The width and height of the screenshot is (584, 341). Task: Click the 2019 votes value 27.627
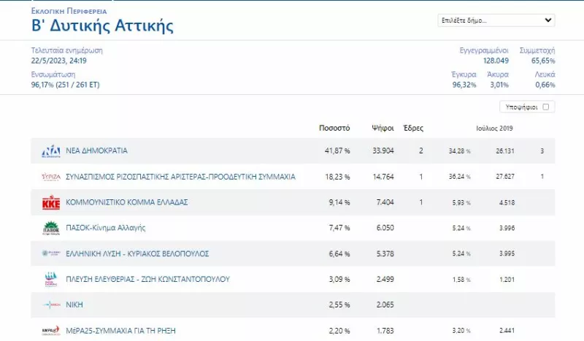[505, 177]
